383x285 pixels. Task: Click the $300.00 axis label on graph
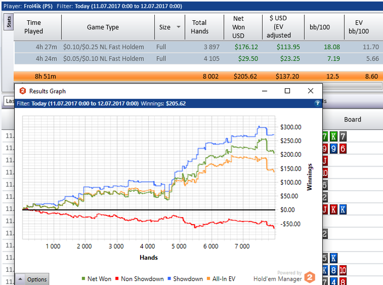tap(291, 127)
